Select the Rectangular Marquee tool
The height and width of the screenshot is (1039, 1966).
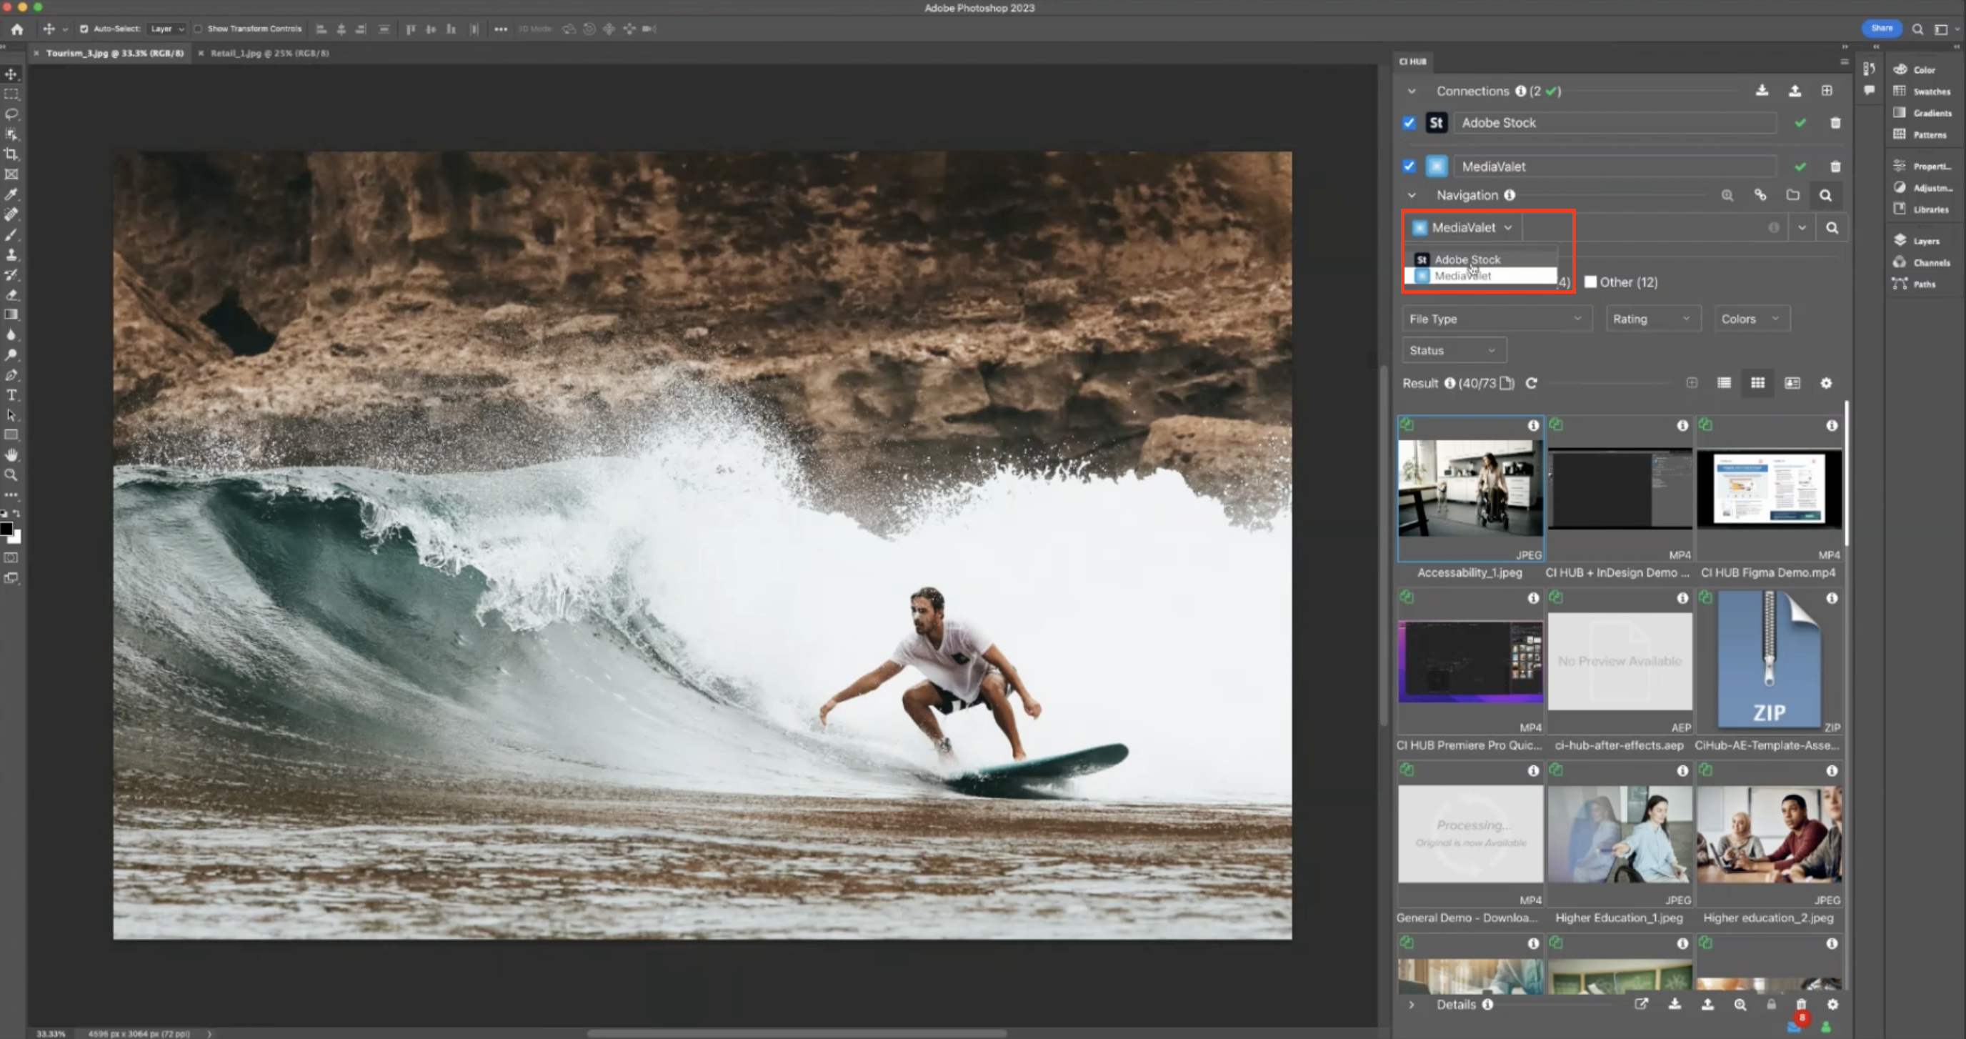11,94
